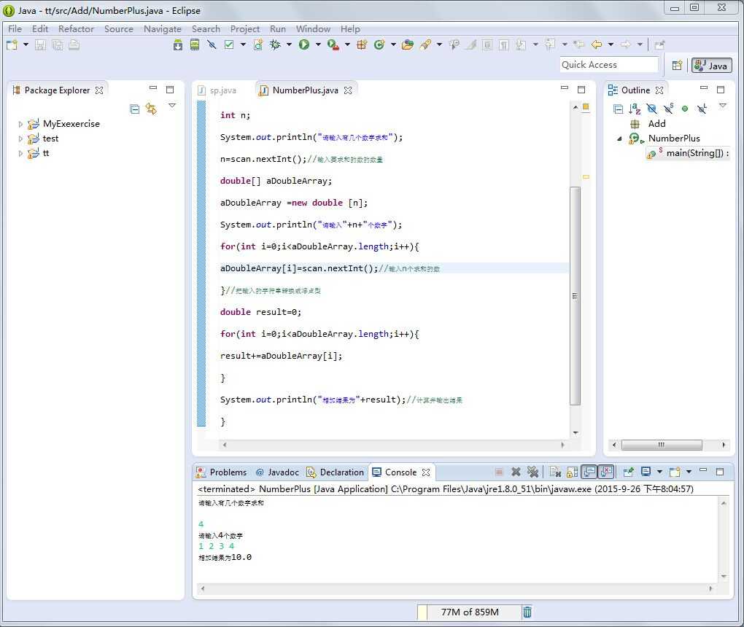744x627 pixels.
Task: Click the Android Virtual Device Manager icon
Action: [x=195, y=44]
